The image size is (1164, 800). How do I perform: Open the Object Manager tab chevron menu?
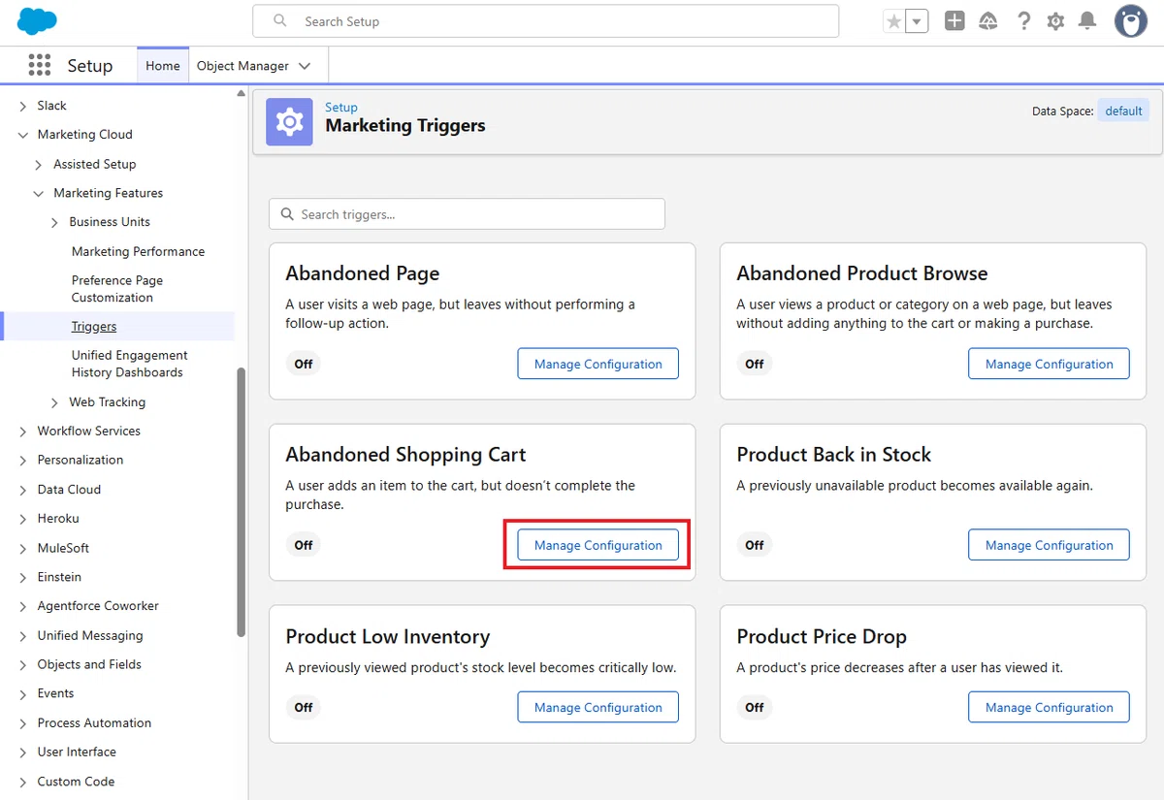305,66
